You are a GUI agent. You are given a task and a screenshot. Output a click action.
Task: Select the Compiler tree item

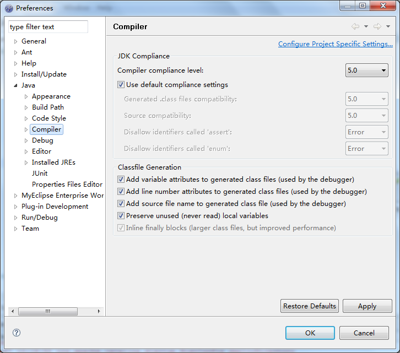46,129
